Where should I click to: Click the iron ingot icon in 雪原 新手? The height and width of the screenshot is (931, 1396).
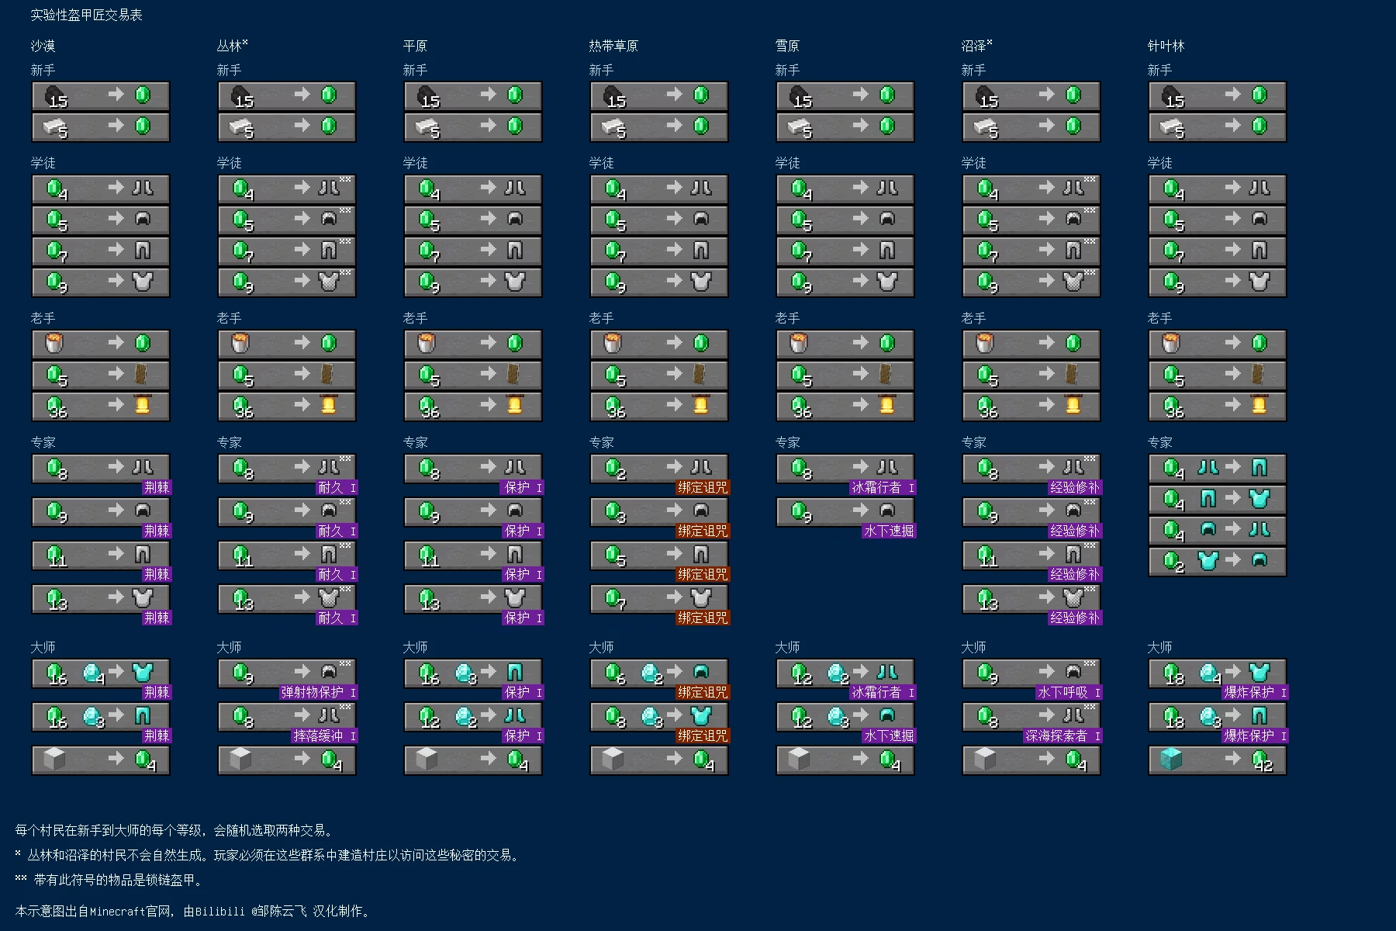point(800,126)
